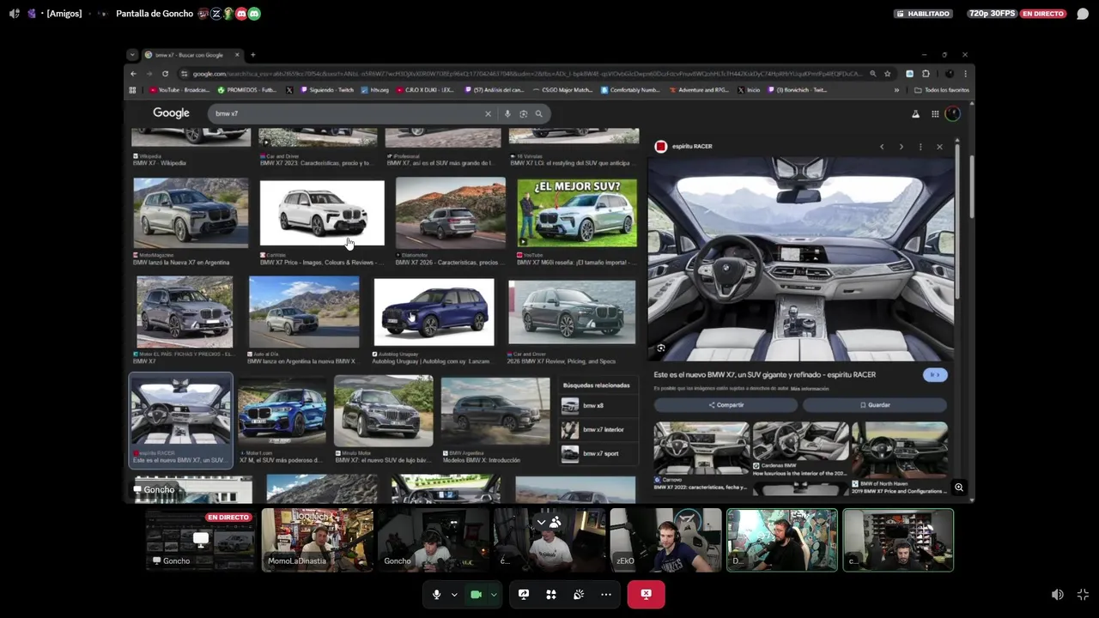Open the browser new tab plus button
Image resolution: width=1099 pixels, height=618 pixels.
pos(252,55)
